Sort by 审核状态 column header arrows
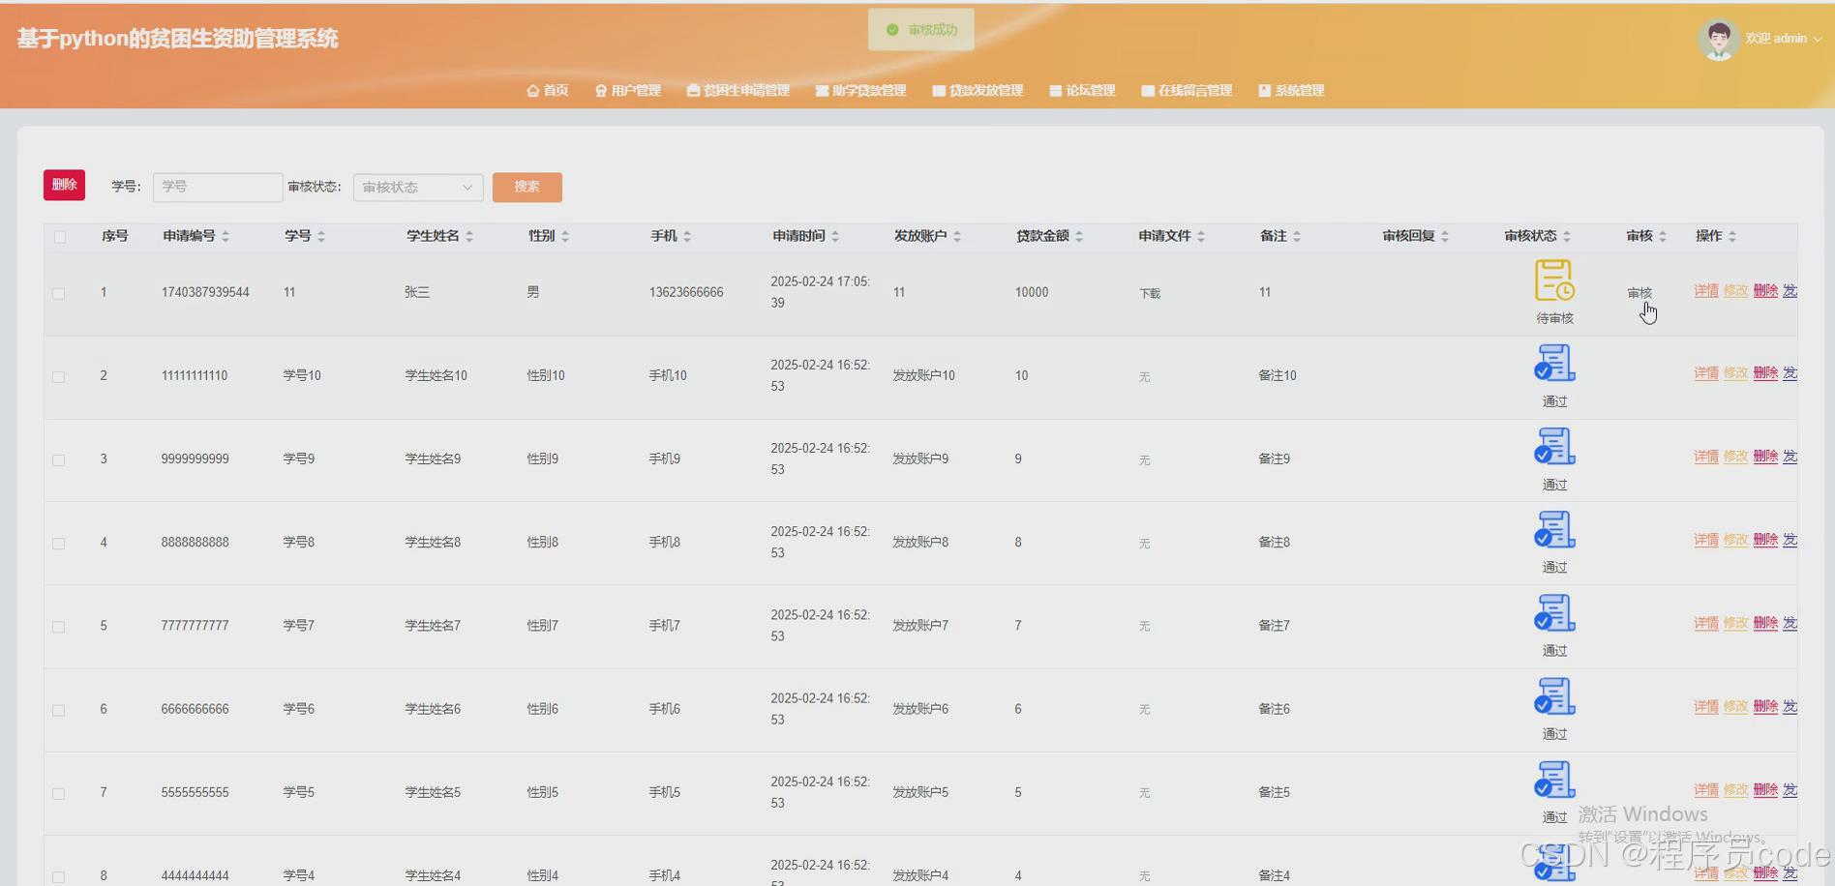Screen dimensions: 1835x886 click(x=1567, y=236)
